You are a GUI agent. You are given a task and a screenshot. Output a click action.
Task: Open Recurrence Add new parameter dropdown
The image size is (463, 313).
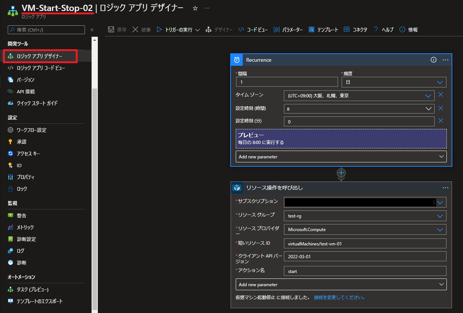pyautogui.click(x=341, y=156)
